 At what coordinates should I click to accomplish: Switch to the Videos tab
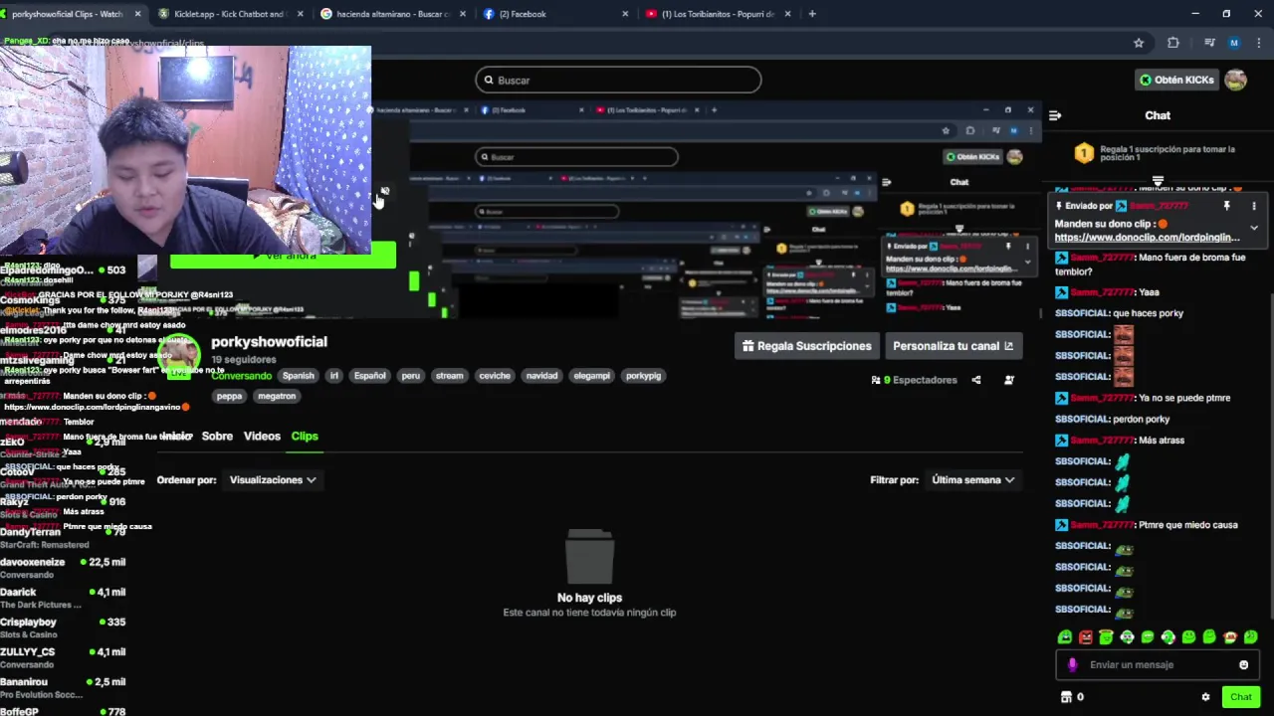tap(262, 437)
